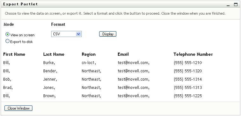Viewport: 241px width, 116px height.
Task: Click the last name Jones cell
Action: point(49,88)
